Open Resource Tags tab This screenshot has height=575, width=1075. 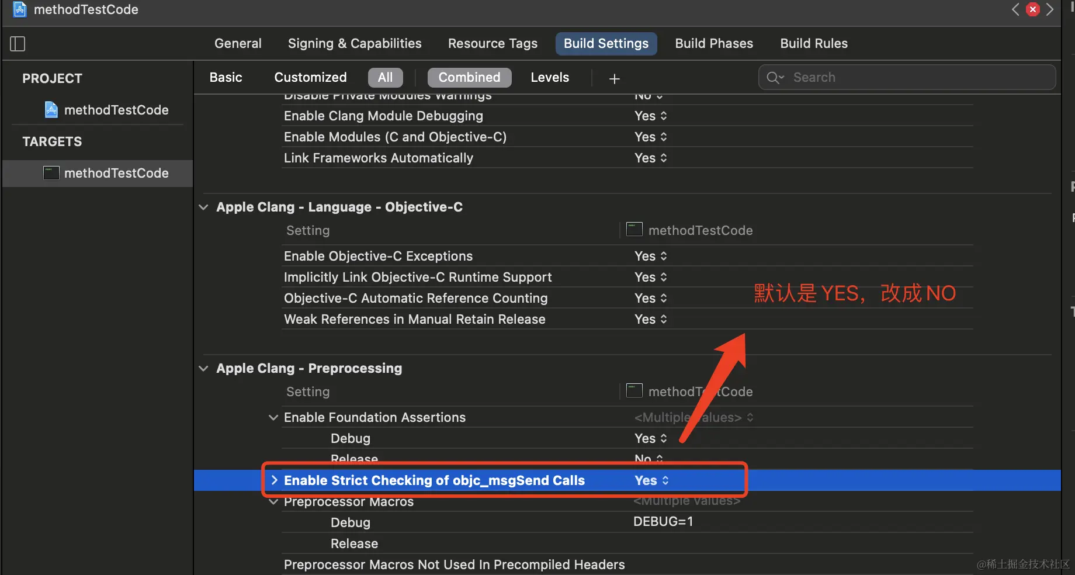click(x=493, y=44)
